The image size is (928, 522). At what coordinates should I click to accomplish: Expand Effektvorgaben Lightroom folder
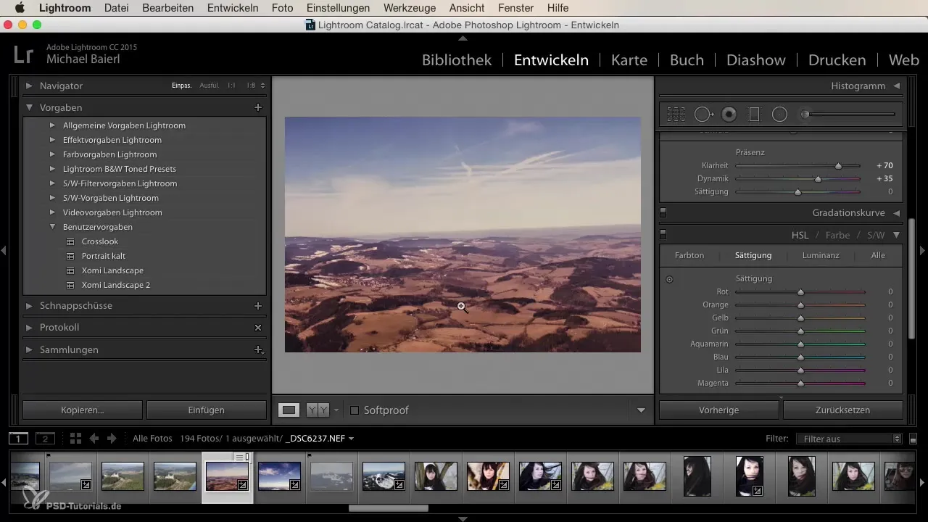[x=52, y=140]
